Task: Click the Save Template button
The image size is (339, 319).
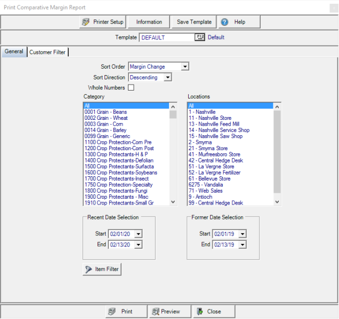Action: pos(194,22)
